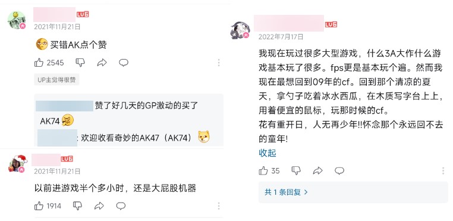Share the 2022年7月17日 comment

point(318,170)
